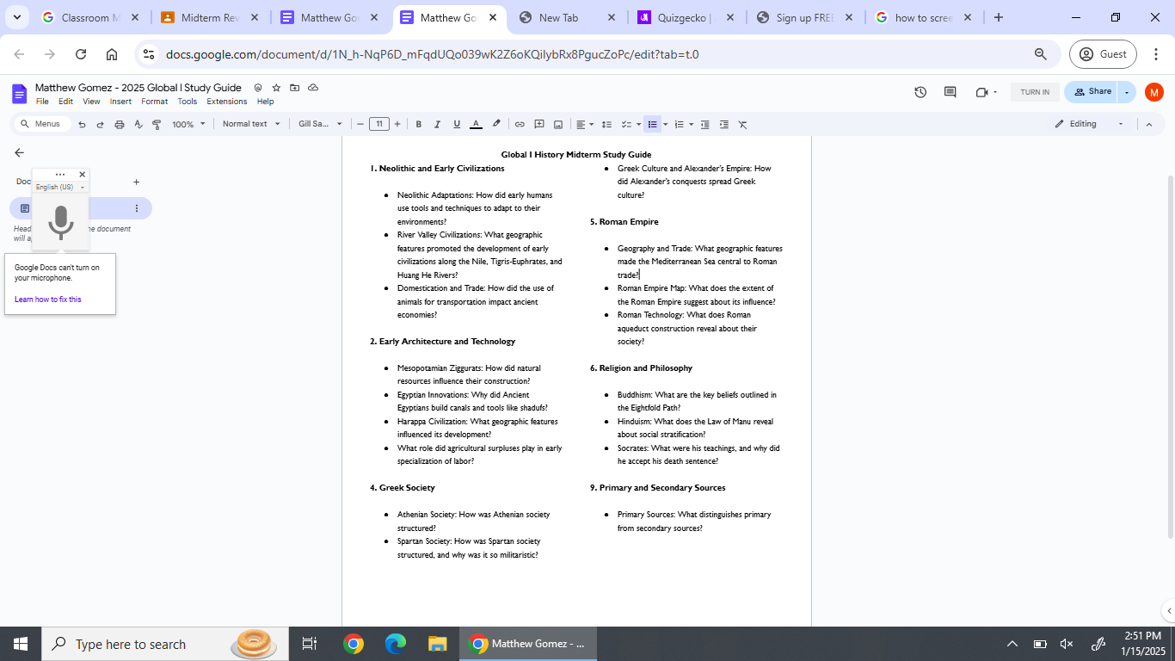Viewport: 1175px width, 661px height.
Task: Start voice typing with the microphone
Action: click(60, 222)
